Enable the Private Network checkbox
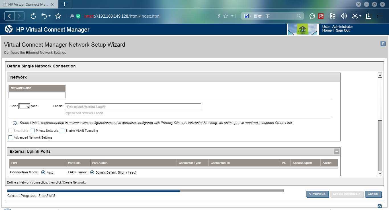Screen dimensions: 389x210 point(33,131)
